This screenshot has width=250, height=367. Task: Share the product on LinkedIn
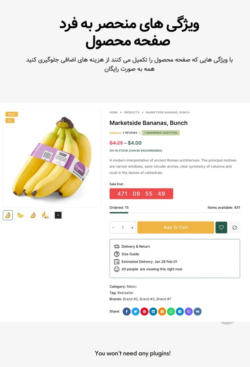point(153,311)
